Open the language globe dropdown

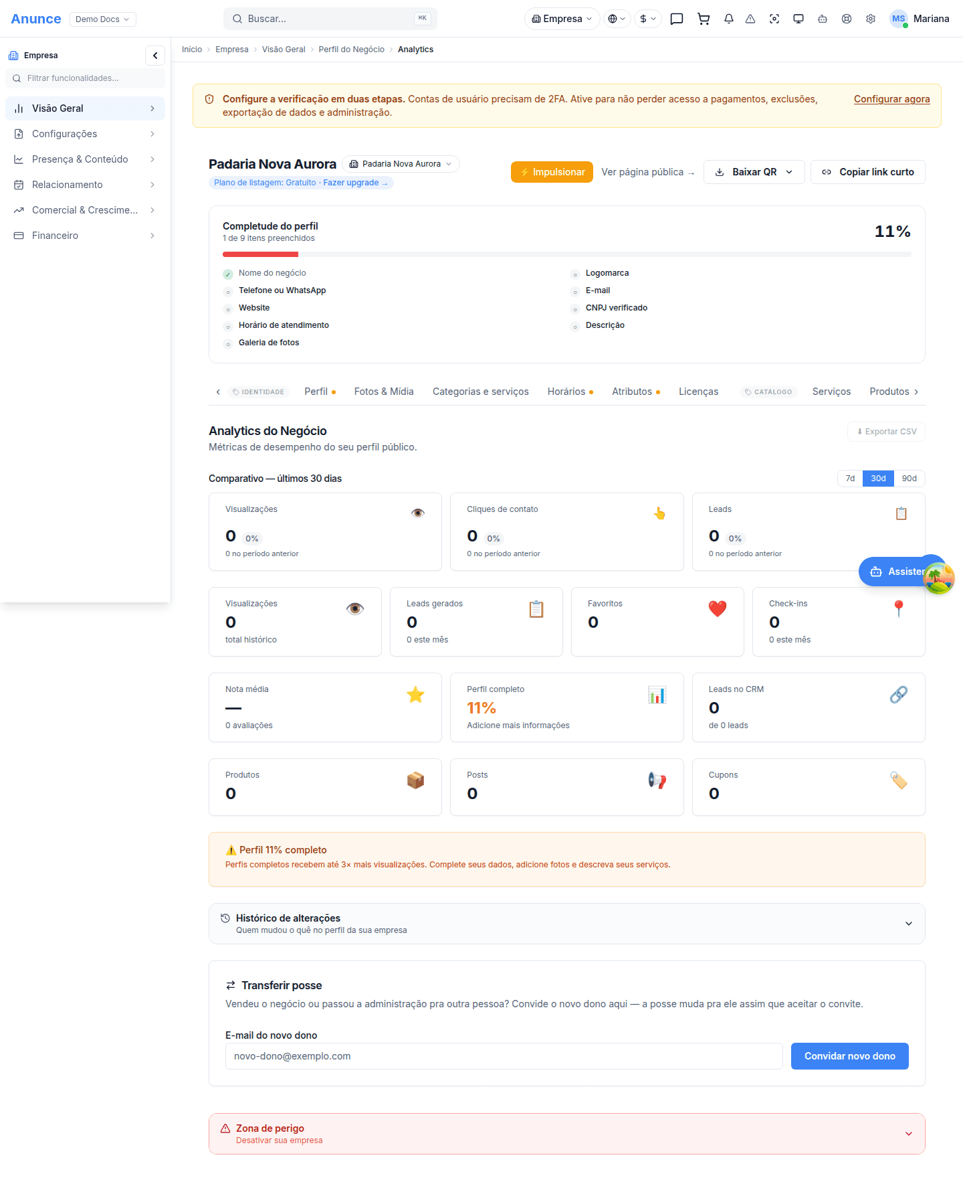(617, 19)
